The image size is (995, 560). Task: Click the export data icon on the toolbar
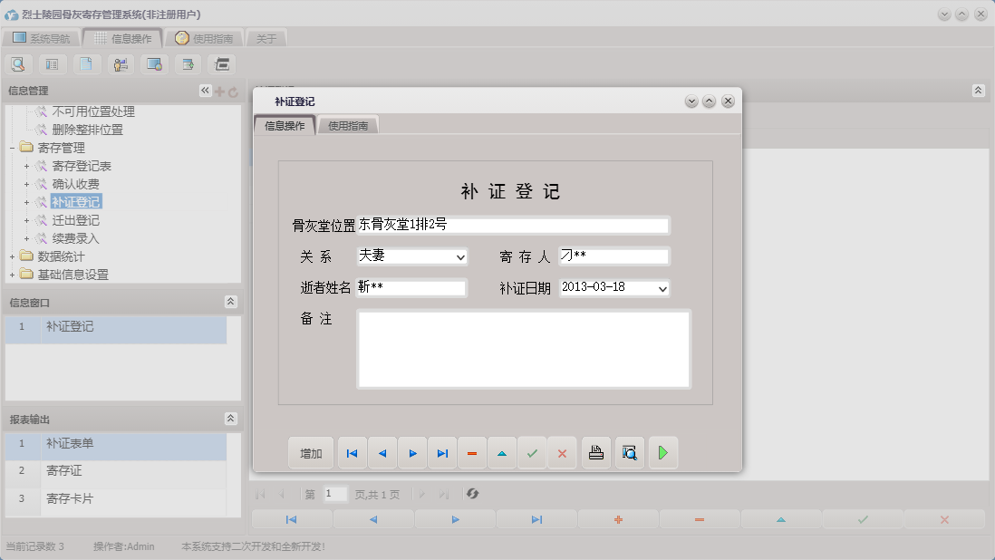(x=188, y=63)
